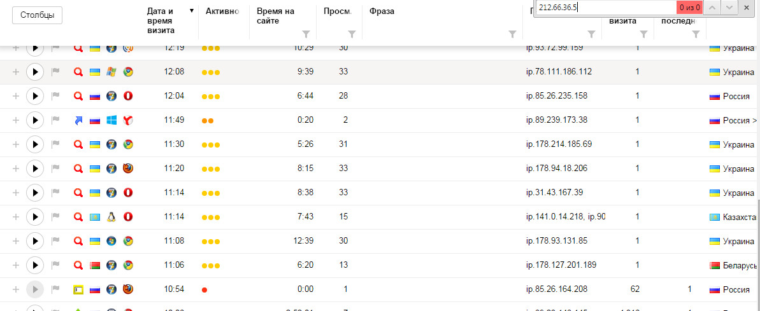
Task: Open the filter for the Фраза column
Action: (512, 34)
